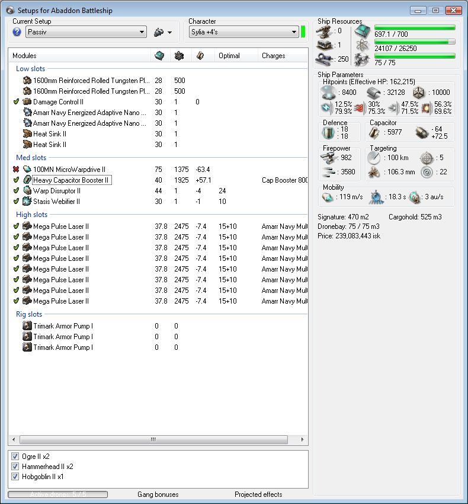Toggle Heavy Capacitor Booster II active checkmark
Image resolution: width=468 pixels, height=504 pixels.
[x=16, y=180]
